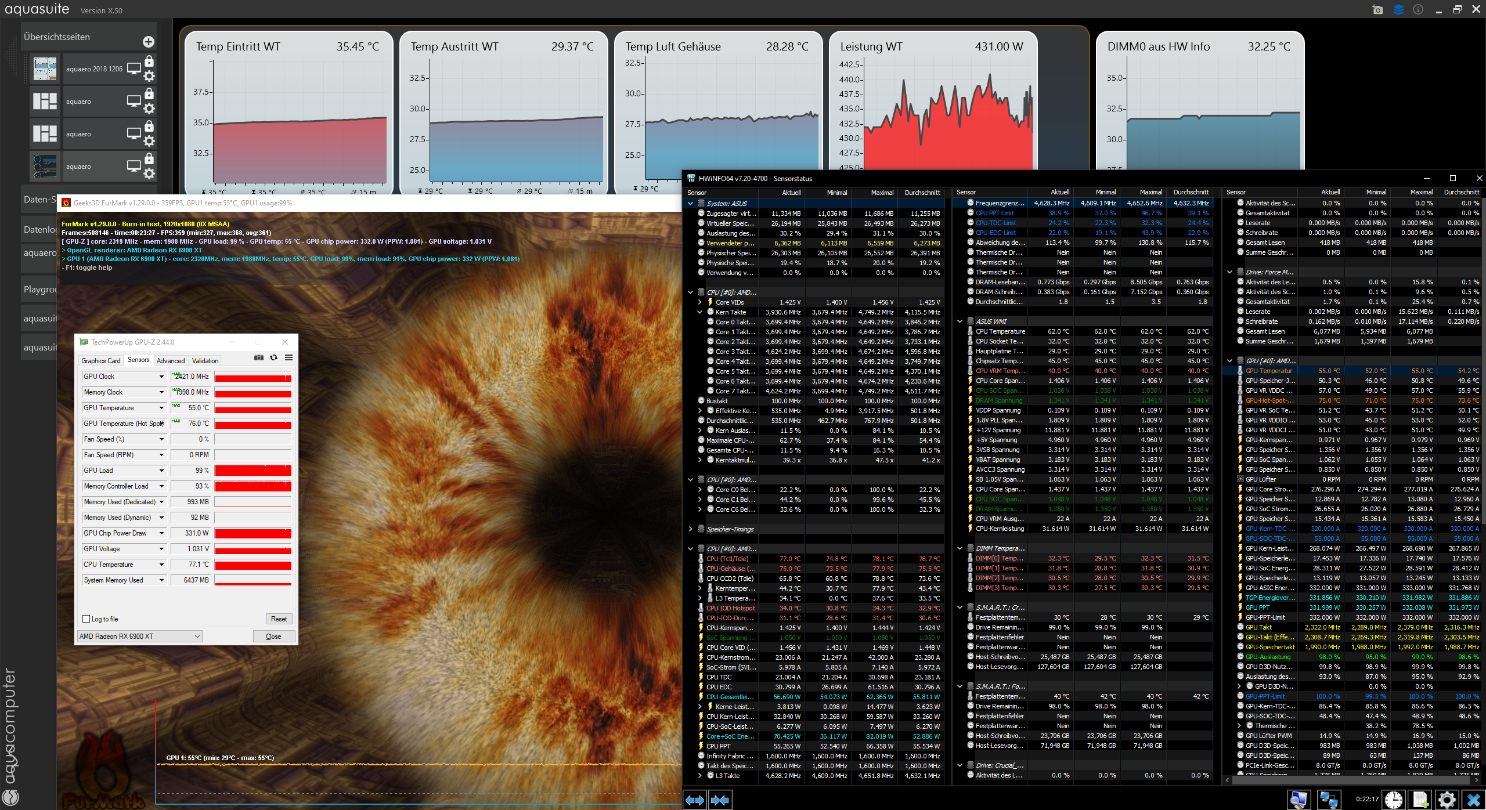Click HWiNFO reset clock icon
The height and width of the screenshot is (810, 1486).
pyautogui.click(x=1393, y=800)
